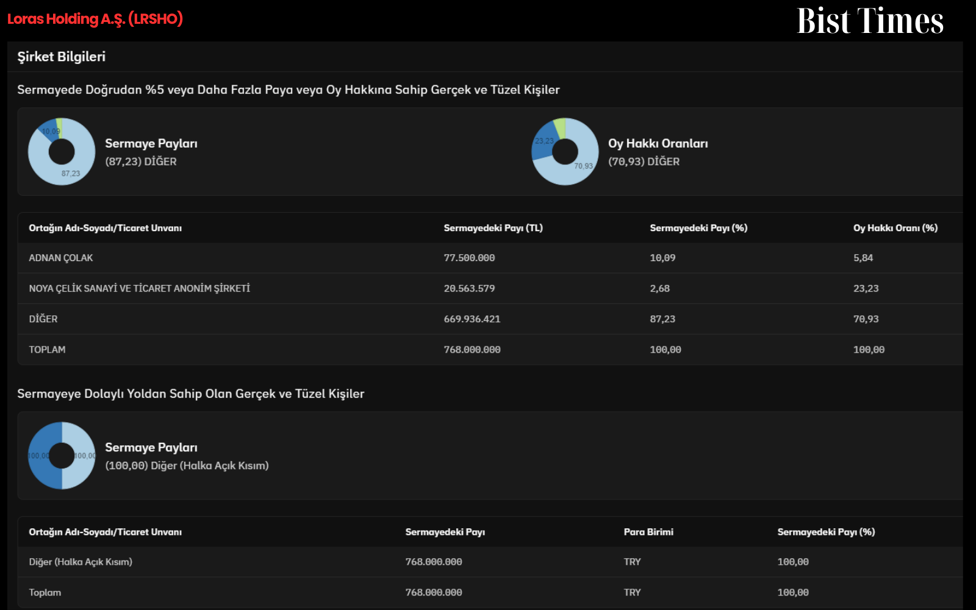Click the Sermaye Payları donut chart with 87,23
This screenshot has height=610, width=976.
(62, 151)
